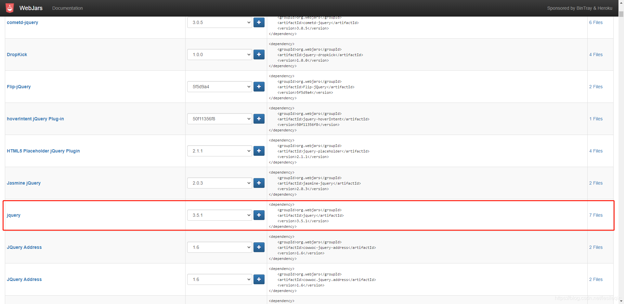The image size is (624, 304).
Task: Open hoverIntent version dropdown 50f11356f8
Action: tap(220, 119)
